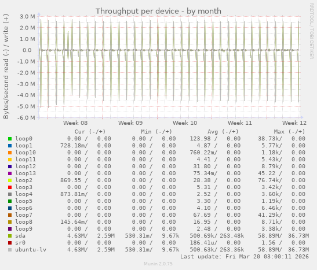This screenshot has width=317, height=270.
Task: Click the loop9 dark purple swatch
Action: 10,229
